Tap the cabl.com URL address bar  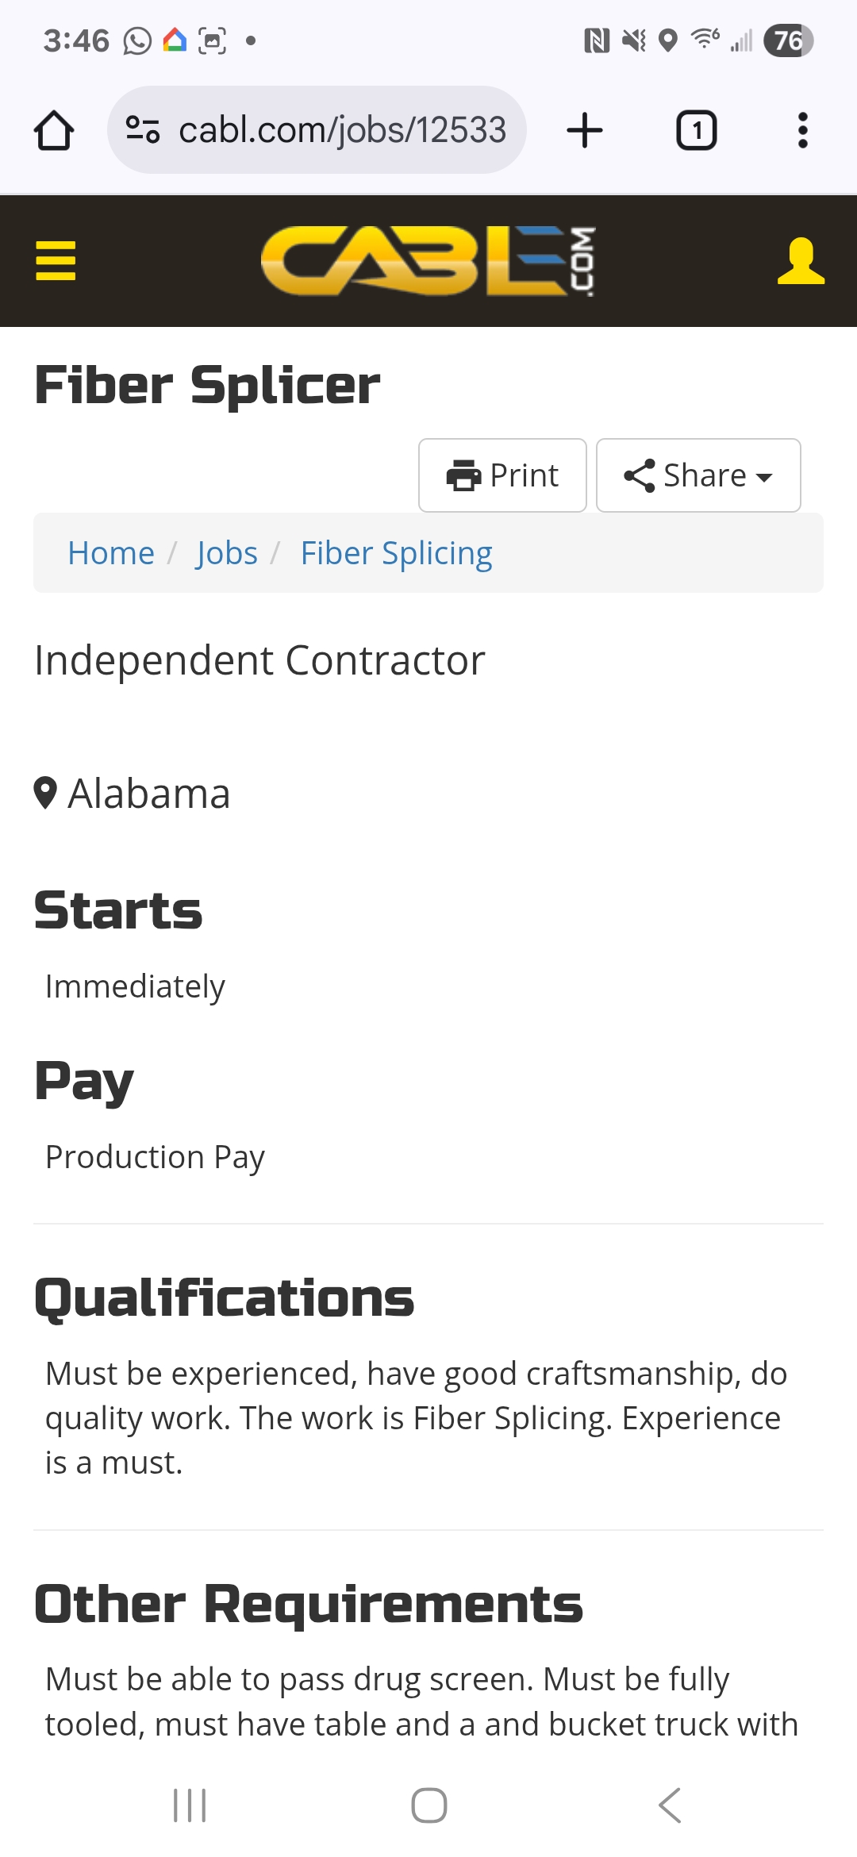coord(341,130)
